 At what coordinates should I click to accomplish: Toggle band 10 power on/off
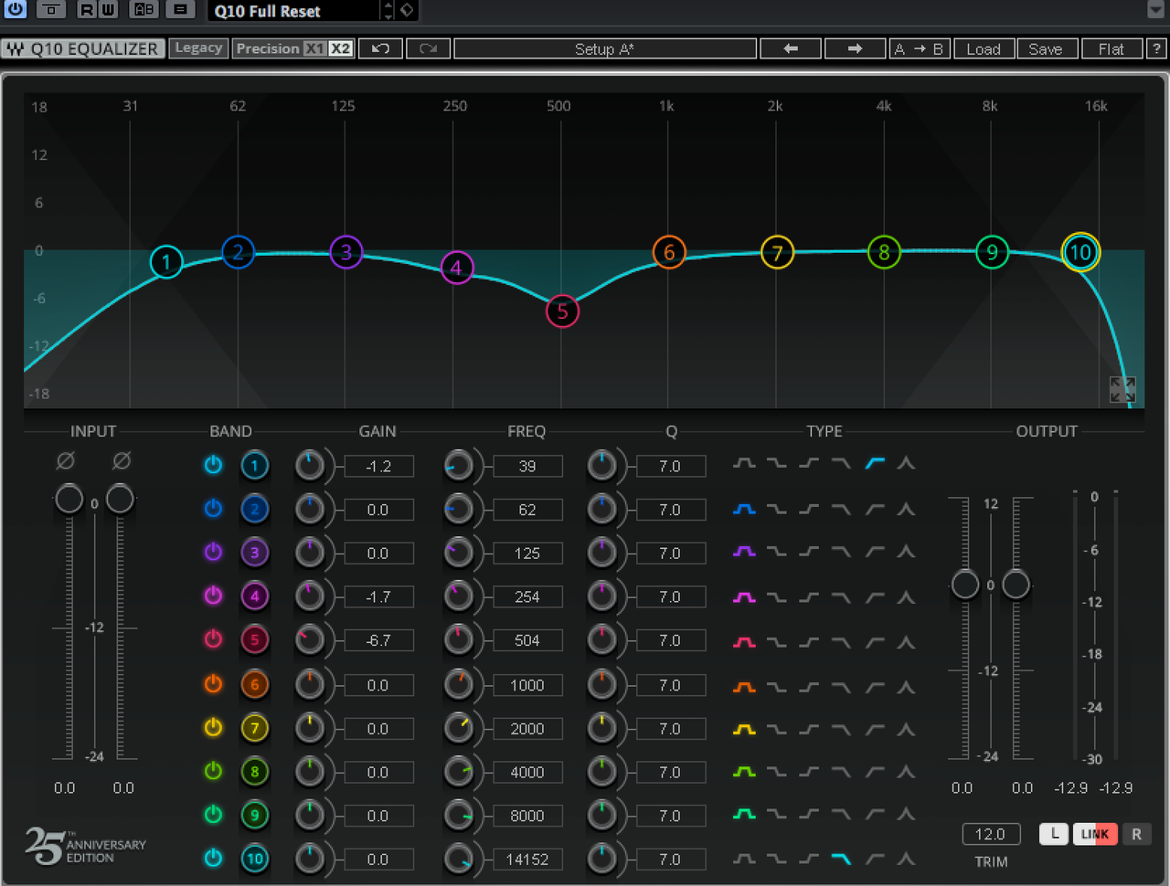click(x=213, y=858)
